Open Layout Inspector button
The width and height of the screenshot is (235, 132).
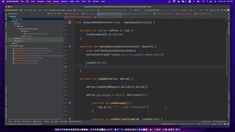click(220, 121)
